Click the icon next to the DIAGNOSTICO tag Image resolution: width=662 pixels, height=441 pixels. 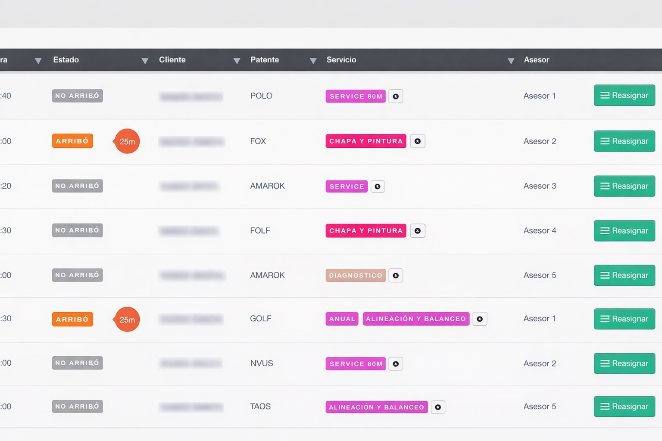(x=396, y=276)
